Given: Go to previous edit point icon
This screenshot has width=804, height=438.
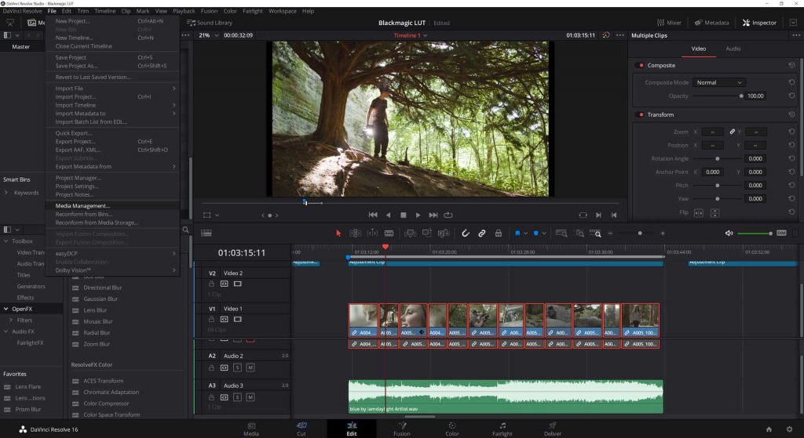Looking at the screenshot, I should click(614, 215).
